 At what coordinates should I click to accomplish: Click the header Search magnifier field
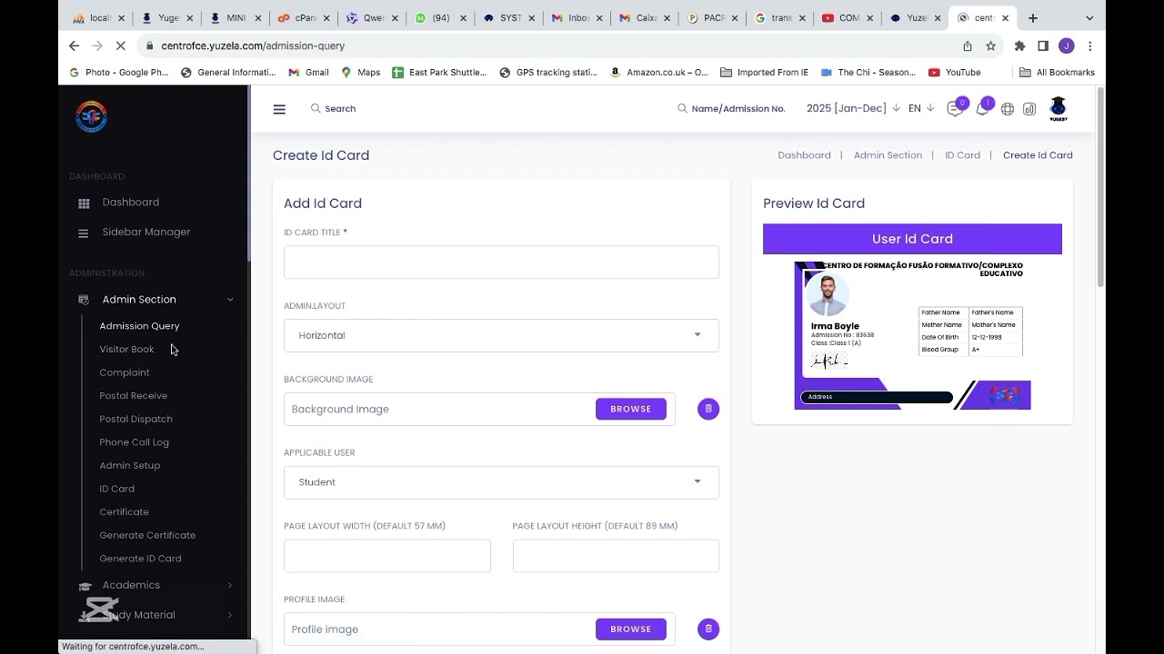tap(333, 109)
